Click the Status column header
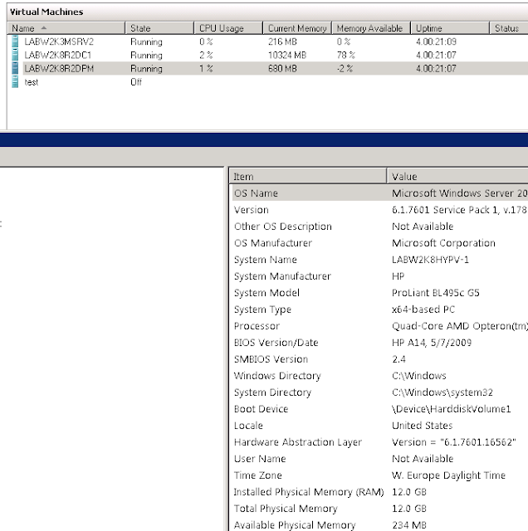The height and width of the screenshot is (531, 528). coord(509,28)
